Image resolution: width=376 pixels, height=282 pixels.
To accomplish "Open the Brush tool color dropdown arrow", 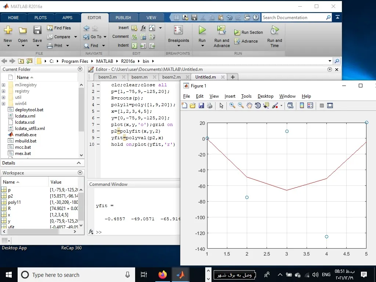I will pos(282,106).
